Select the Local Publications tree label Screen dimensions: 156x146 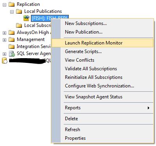click(43, 11)
